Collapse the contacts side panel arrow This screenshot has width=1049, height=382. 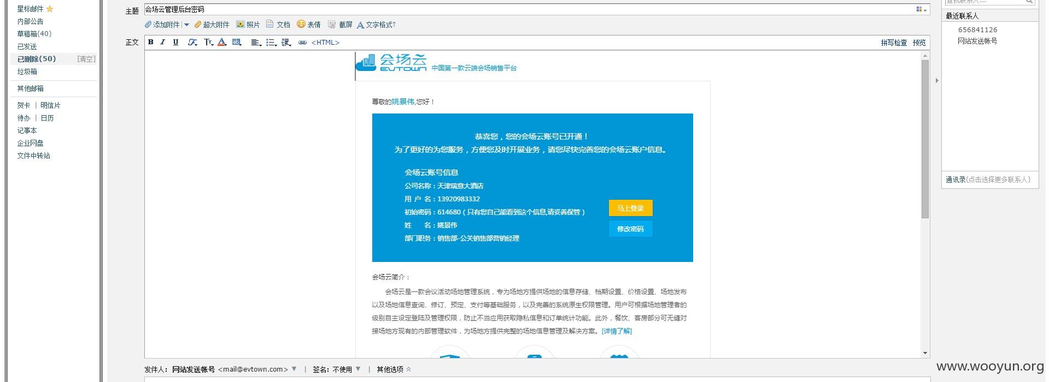(936, 80)
